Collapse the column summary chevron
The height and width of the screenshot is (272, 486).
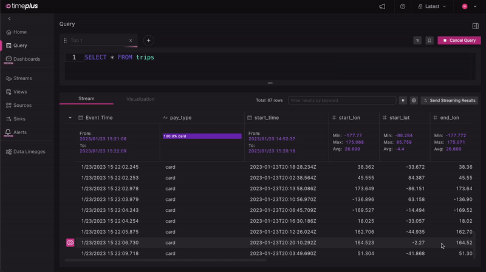click(70, 118)
